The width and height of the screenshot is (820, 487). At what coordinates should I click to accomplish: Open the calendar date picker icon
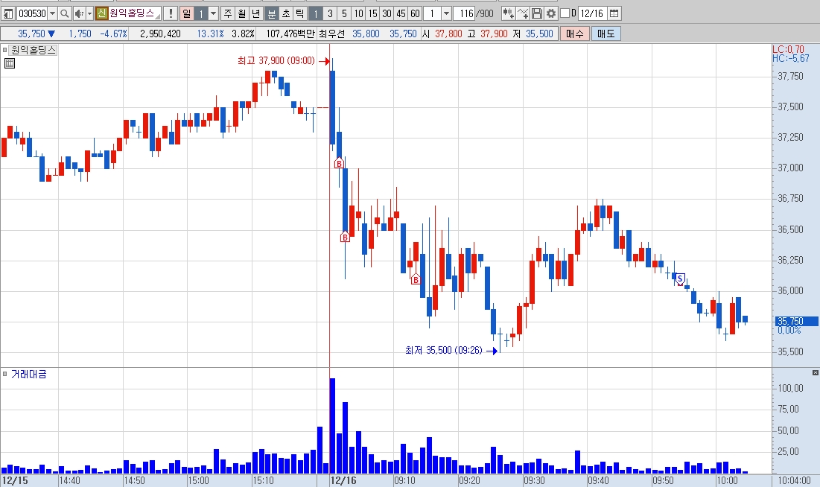point(614,13)
